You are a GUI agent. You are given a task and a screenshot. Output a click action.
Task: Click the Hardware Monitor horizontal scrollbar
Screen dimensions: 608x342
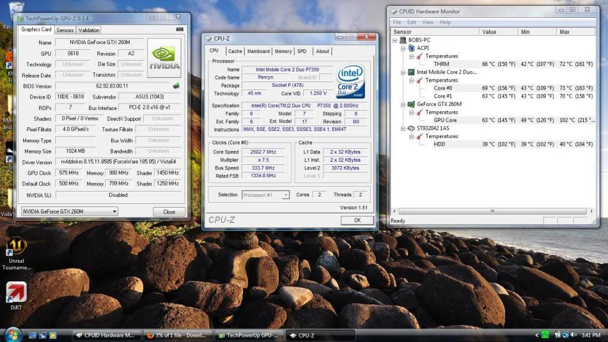pyautogui.click(x=493, y=211)
